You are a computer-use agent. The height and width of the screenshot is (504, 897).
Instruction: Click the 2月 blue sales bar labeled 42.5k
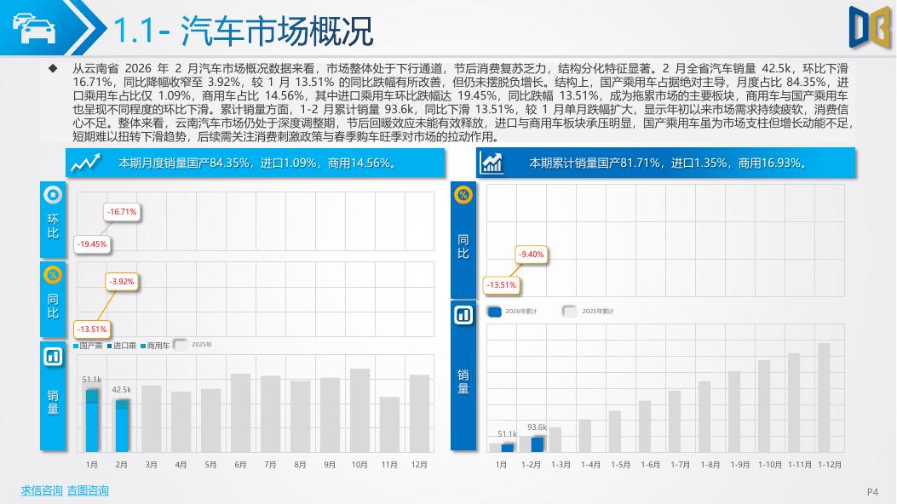122,426
